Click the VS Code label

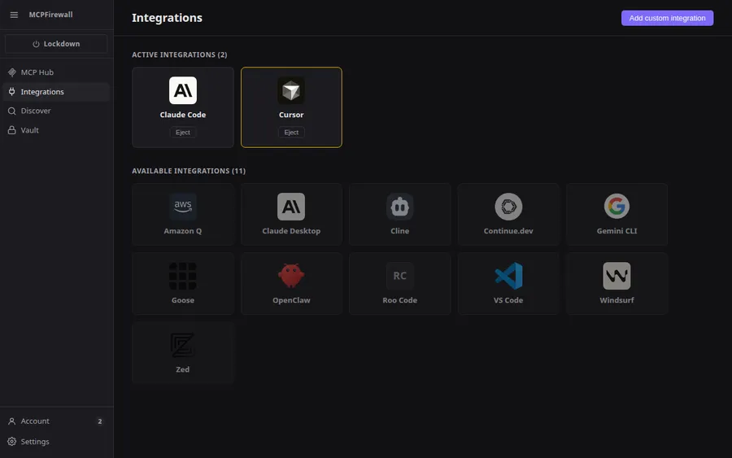point(508,300)
